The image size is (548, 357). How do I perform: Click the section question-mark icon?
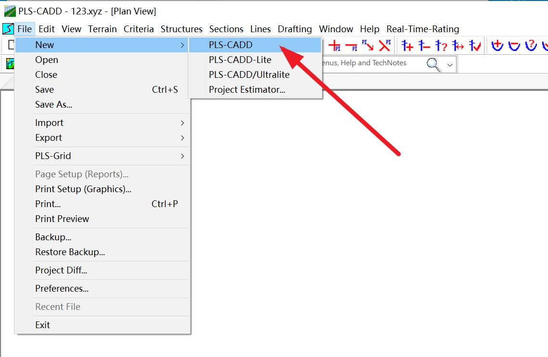tap(531, 45)
